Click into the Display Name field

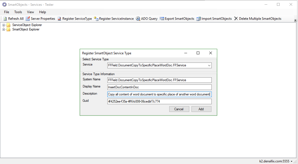pyautogui.click(x=159, y=87)
